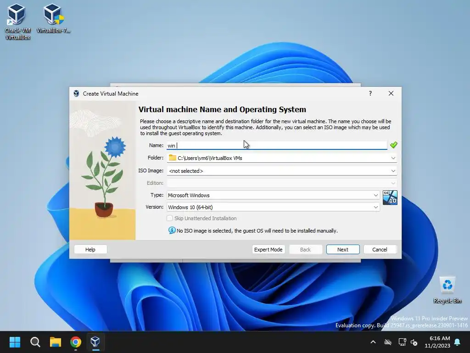The image size is (470, 353).
Task: Open the Version dropdown (Windows 10 64-bit)
Action: [x=273, y=207]
